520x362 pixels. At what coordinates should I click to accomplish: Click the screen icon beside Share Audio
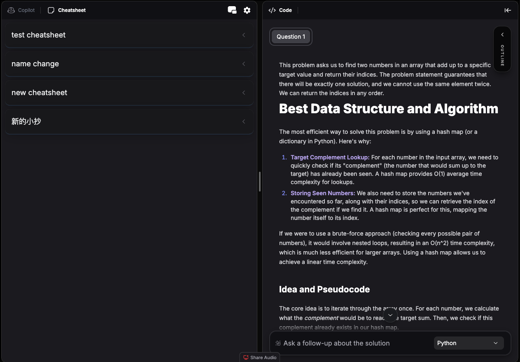point(246,357)
